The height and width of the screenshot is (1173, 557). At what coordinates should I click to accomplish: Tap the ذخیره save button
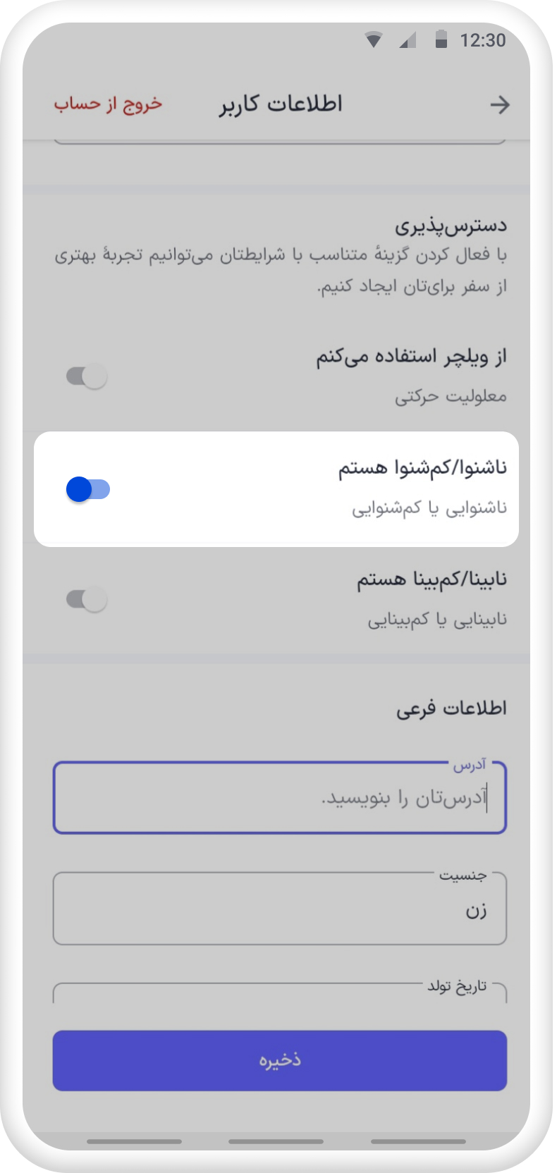(x=280, y=1060)
